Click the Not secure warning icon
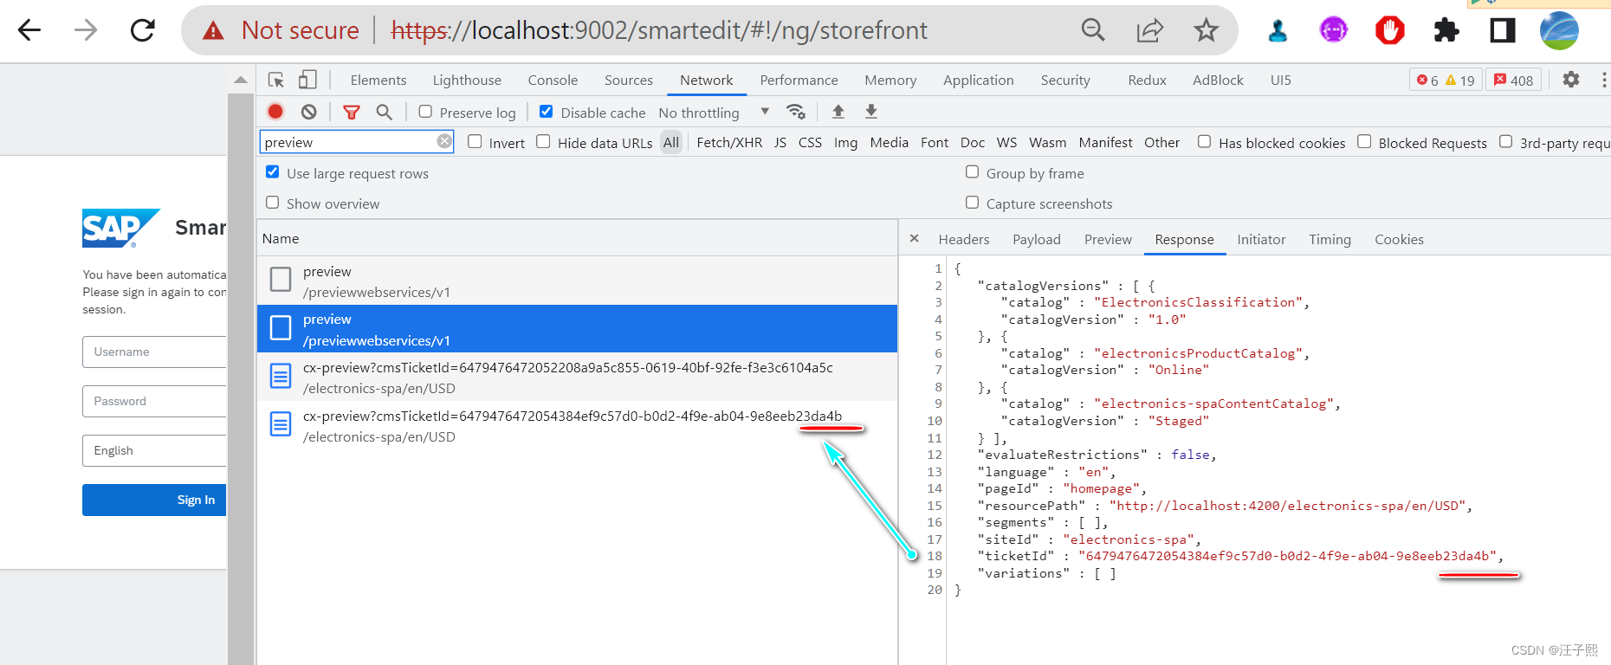This screenshot has width=1611, height=665. [213, 31]
